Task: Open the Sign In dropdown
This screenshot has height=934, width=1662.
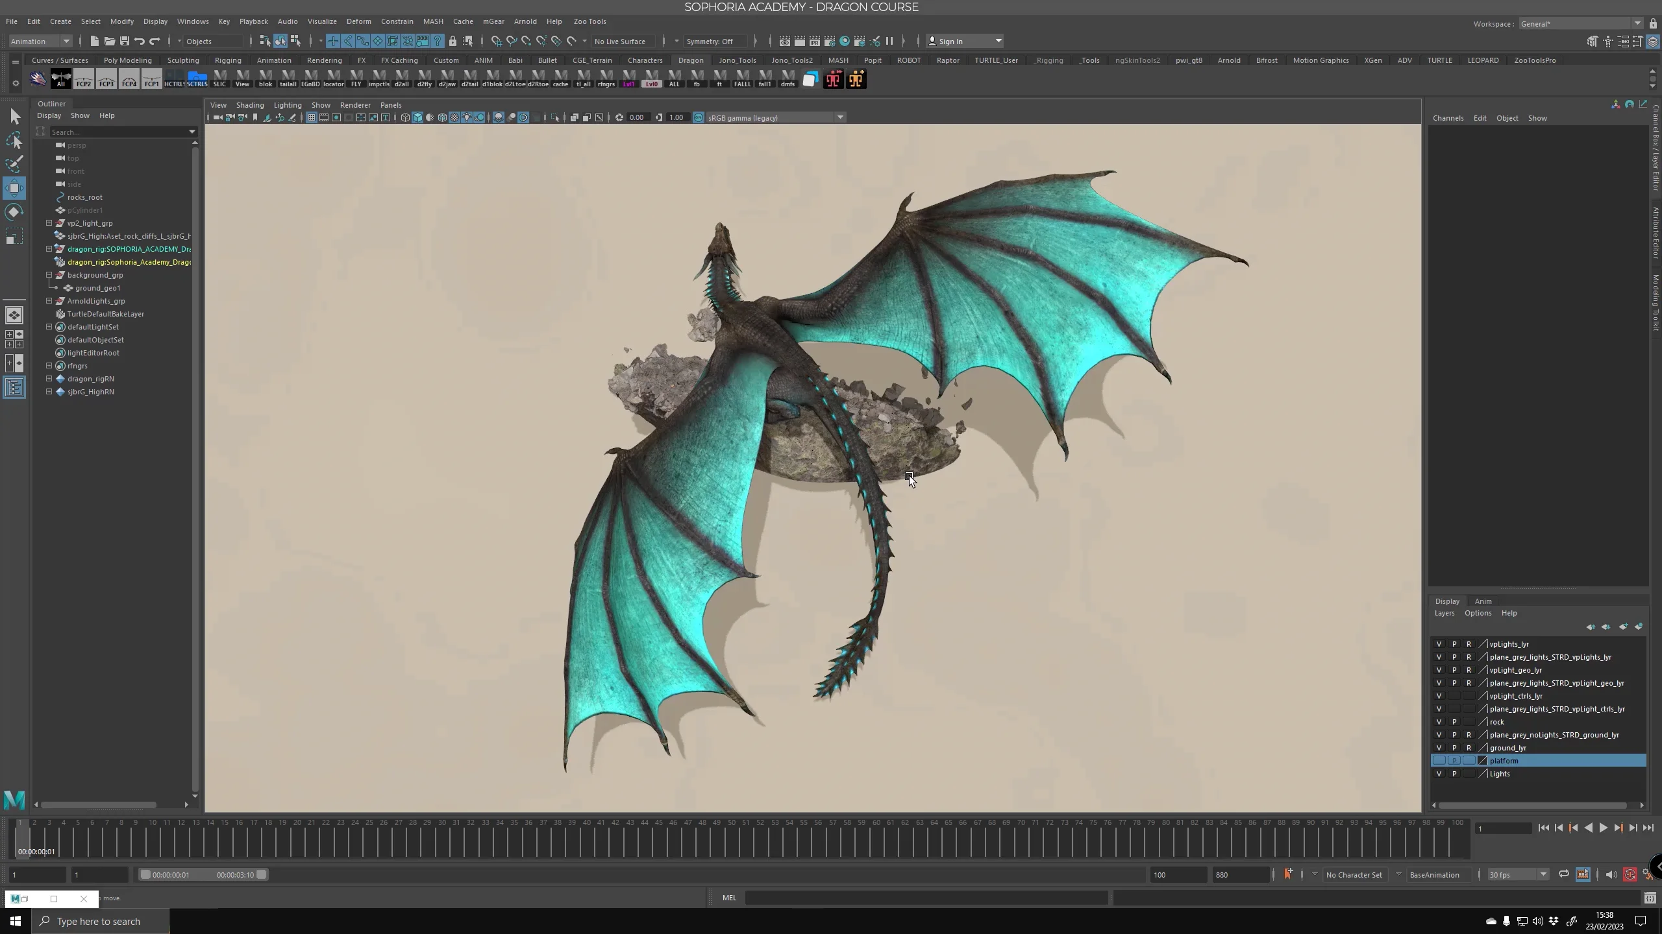Action: click(965, 41)
